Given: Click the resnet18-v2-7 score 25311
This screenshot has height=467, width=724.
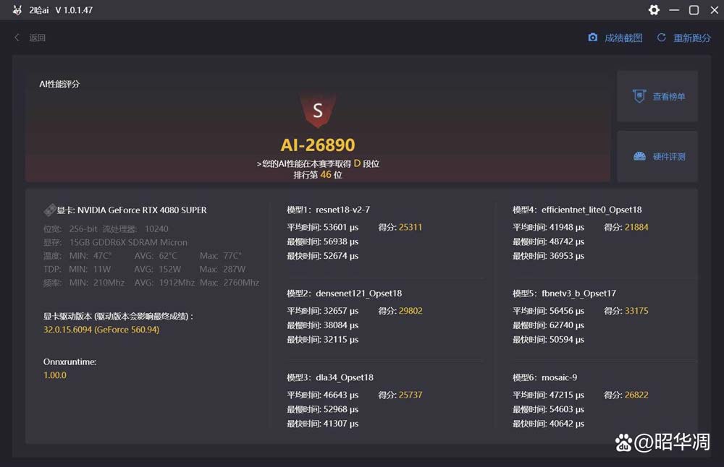Looking at the screenshot, I should [410, 227].
